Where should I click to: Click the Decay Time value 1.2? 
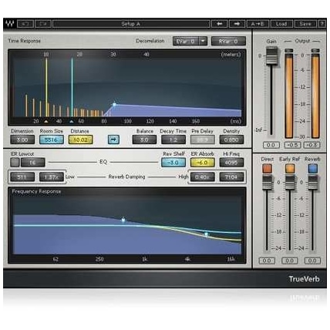(x=173, y=140)
